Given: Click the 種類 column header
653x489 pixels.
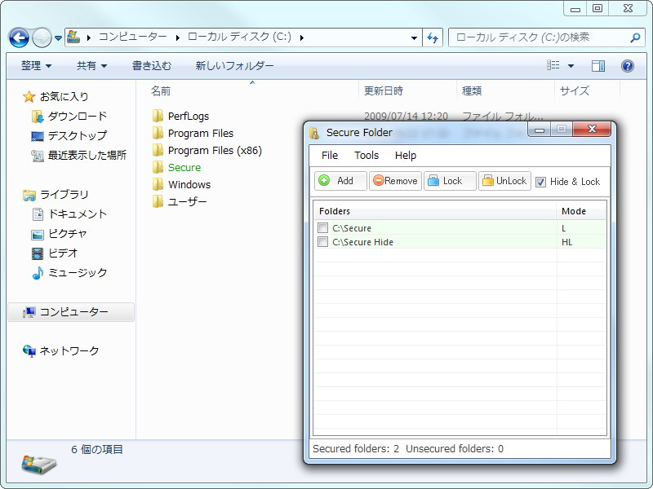Looking at the screenshot, I should (x=472, y=90).
